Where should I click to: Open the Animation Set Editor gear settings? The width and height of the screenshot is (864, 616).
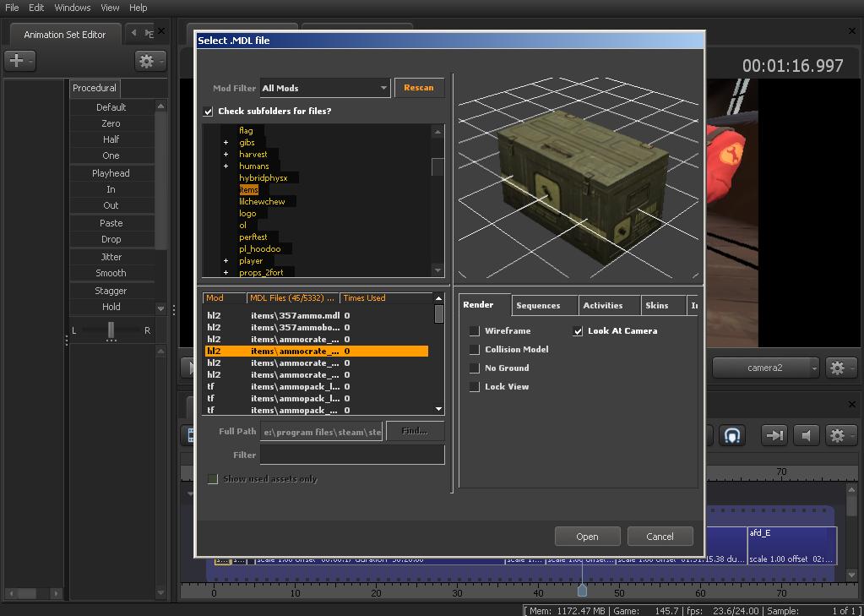point(147,61)
